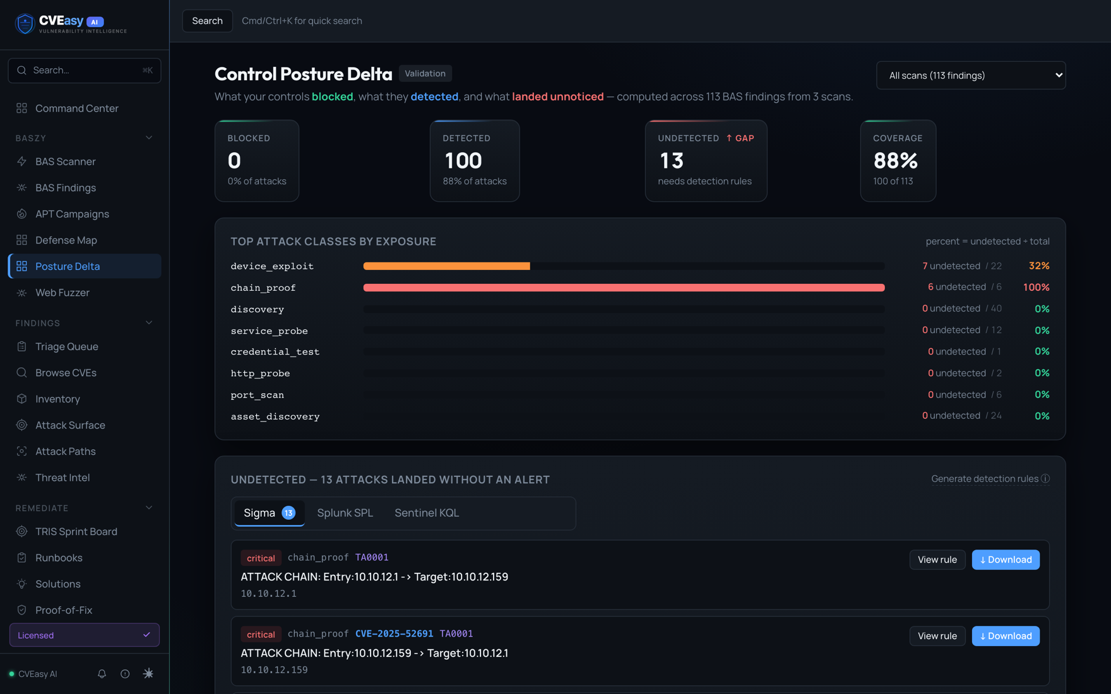
Task: Switch to the Sentinel KQL tab
Action: (x=427, y=513)
